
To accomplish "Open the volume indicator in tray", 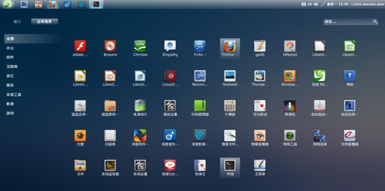I will 316,4.
